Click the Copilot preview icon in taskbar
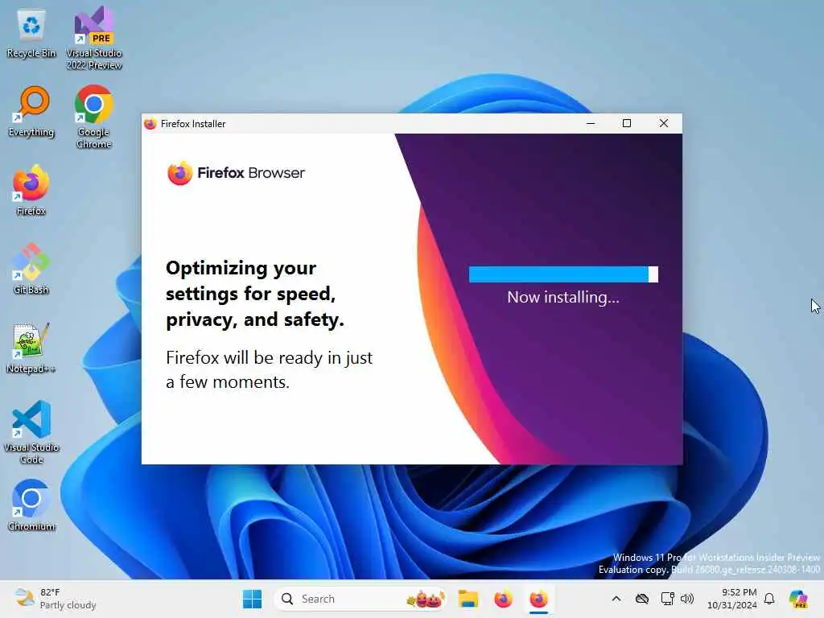This screenshot has height=618, width=824. click(798, 599)
